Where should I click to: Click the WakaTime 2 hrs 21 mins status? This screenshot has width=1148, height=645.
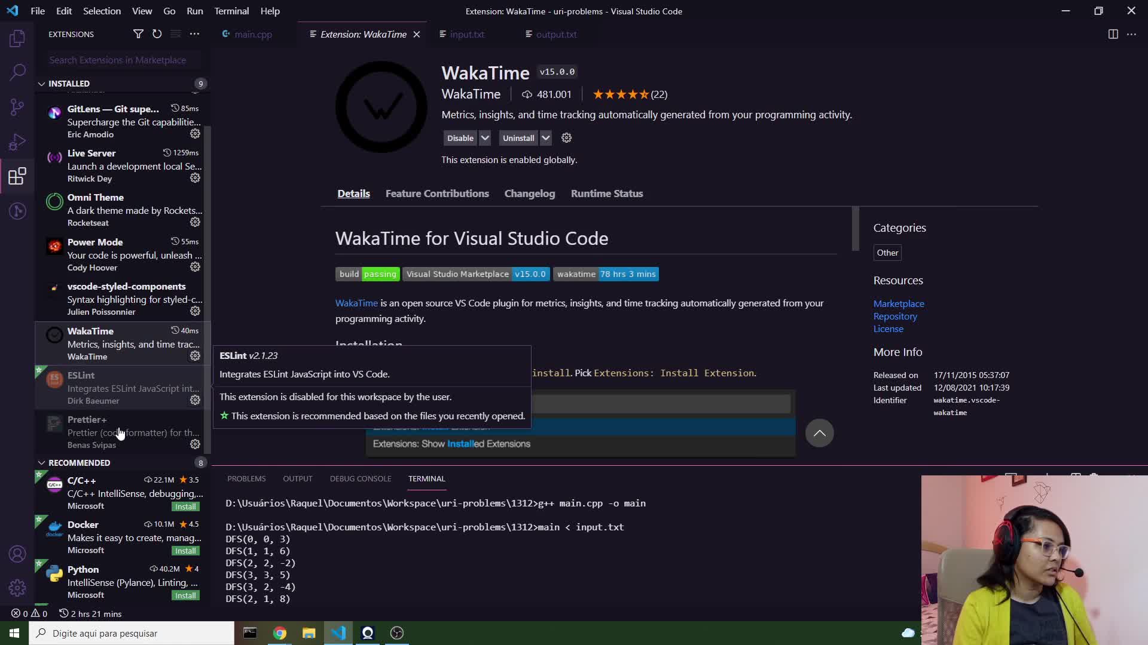90,613
